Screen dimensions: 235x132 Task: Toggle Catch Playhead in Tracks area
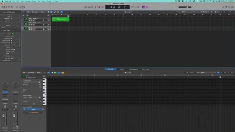point(62,12)
